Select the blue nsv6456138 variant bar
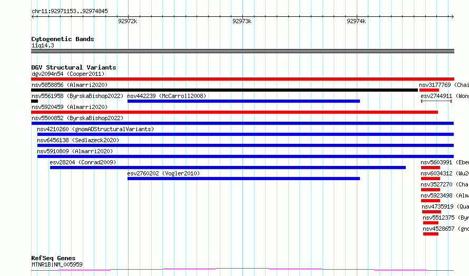 (x=245, y=145)
